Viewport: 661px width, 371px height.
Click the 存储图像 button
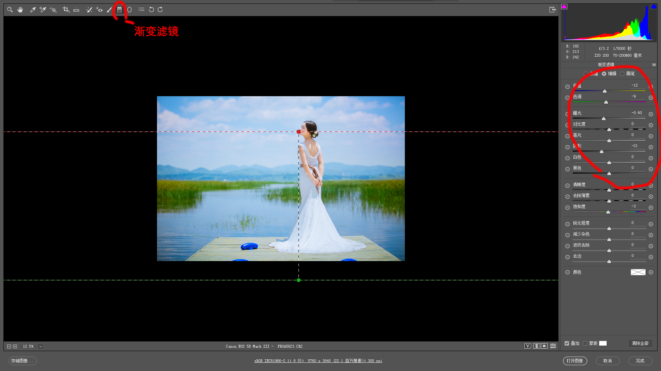(x=23, y=361)
